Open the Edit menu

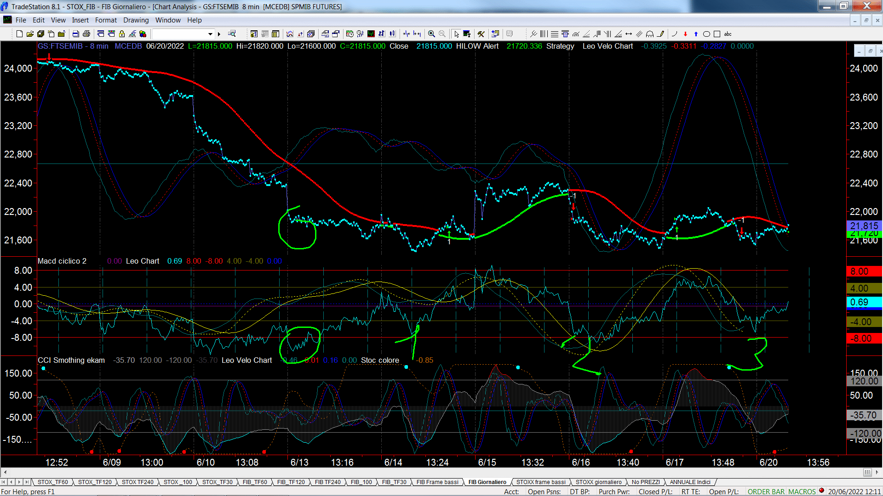click(39, 20)
